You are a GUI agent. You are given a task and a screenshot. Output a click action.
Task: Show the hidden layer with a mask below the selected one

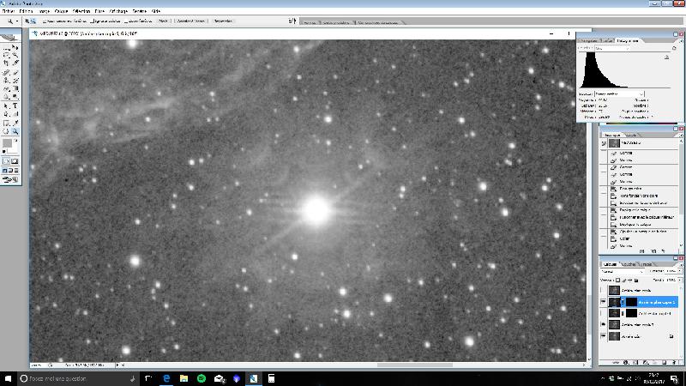604,313
